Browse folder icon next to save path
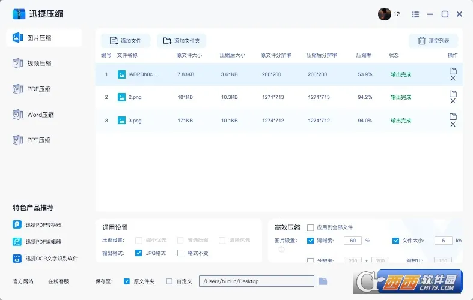473x300 pixels. pos(323,281)
